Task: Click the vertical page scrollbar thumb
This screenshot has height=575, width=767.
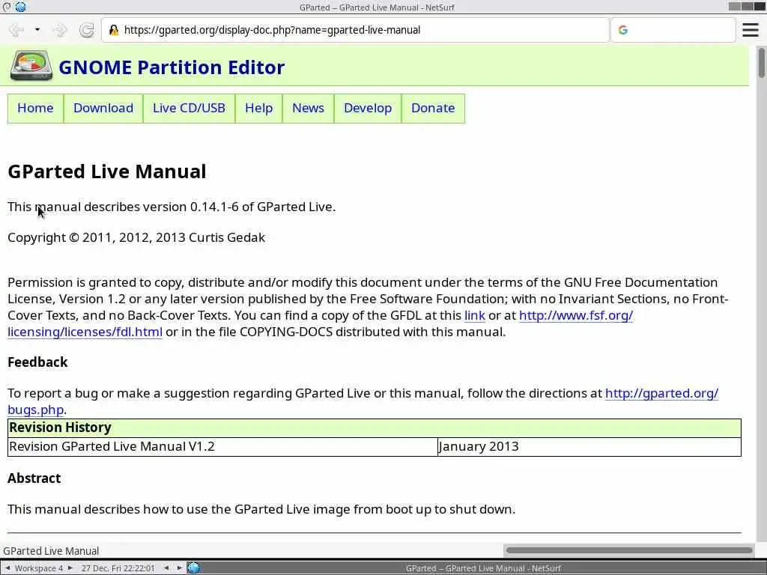Action: 761,63
